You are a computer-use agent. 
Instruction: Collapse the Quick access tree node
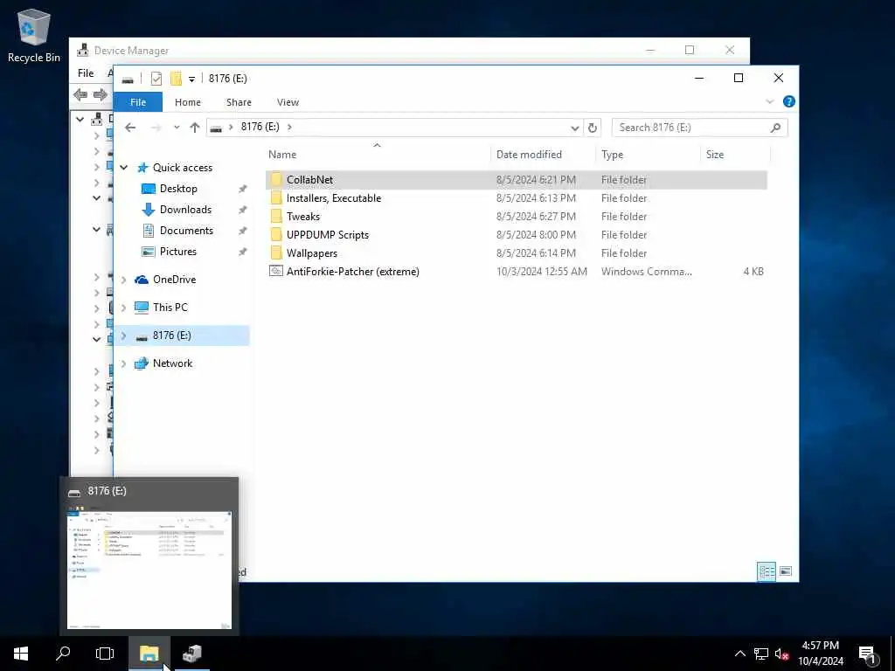pyautogui.click(x=124, y=167)
